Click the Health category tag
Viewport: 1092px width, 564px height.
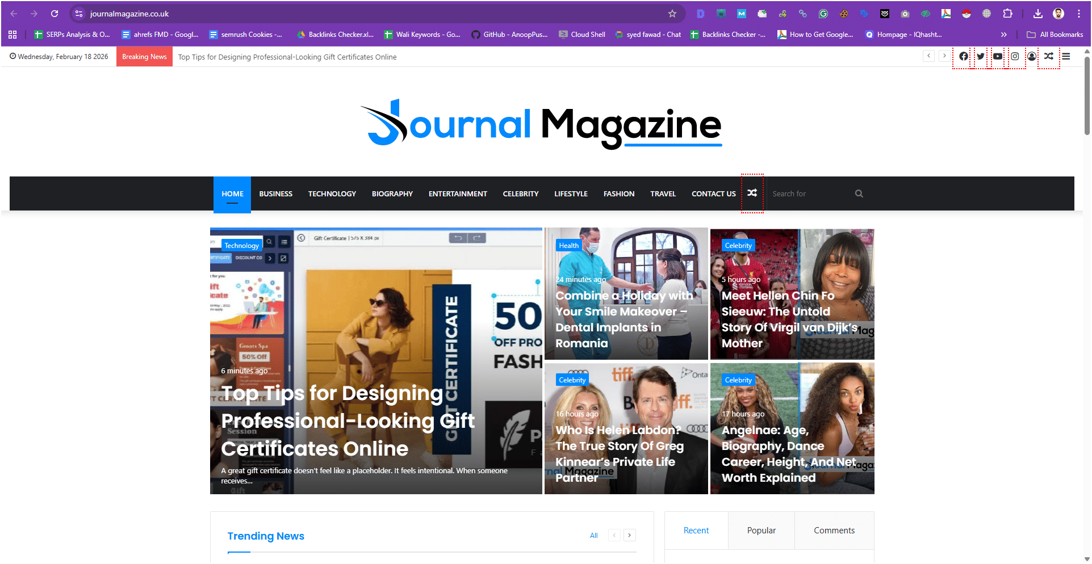[568, 246]
